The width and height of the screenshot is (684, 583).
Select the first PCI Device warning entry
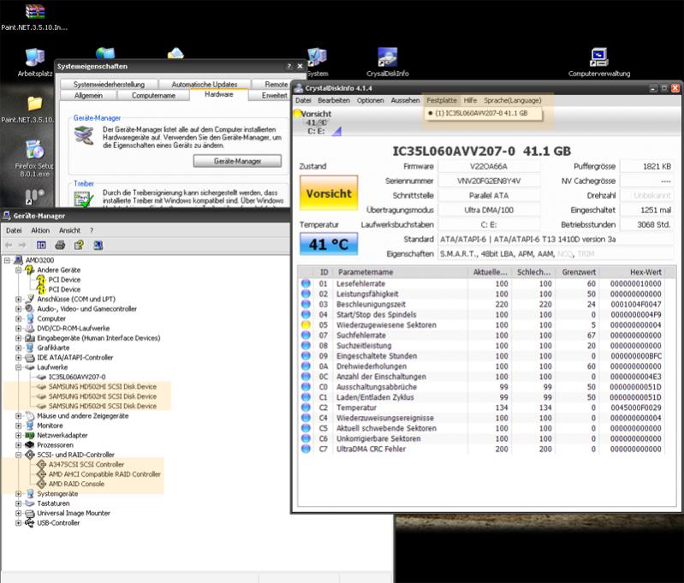point(64,280)
